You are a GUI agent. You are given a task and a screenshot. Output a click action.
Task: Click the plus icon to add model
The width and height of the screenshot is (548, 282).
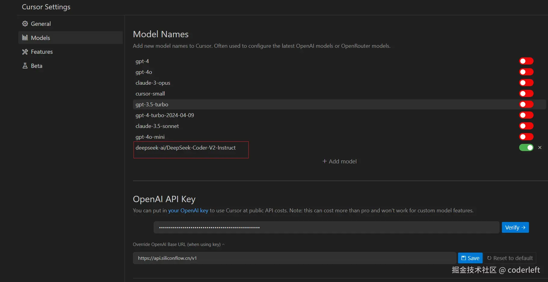click(x=325, y=161)
